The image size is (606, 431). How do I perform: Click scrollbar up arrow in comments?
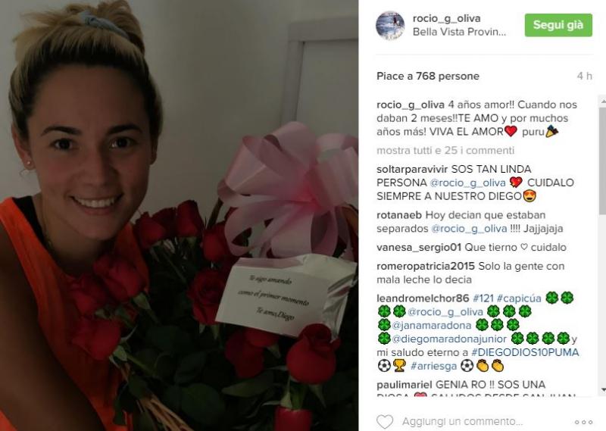[x=603, y=102]
